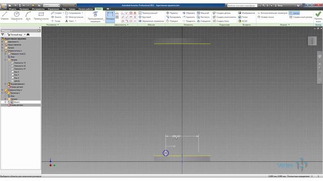Open the Проверка ribbon tab
The image size is (323, 181).
(x=24, y=9)
